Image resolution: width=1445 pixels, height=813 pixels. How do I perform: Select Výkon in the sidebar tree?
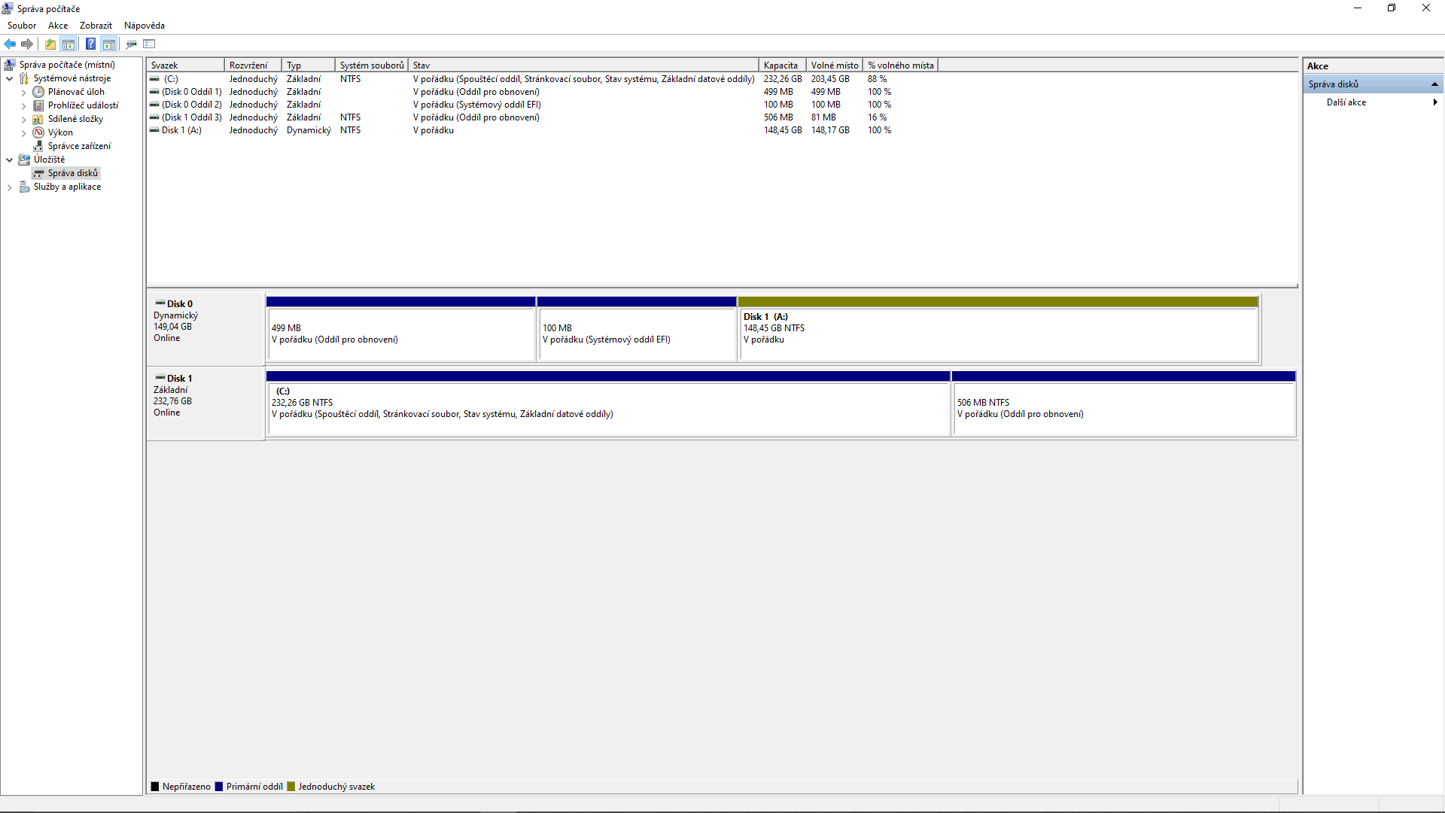(60, 132)
